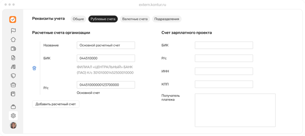Open the Подразделения tab

coord(166,19)
